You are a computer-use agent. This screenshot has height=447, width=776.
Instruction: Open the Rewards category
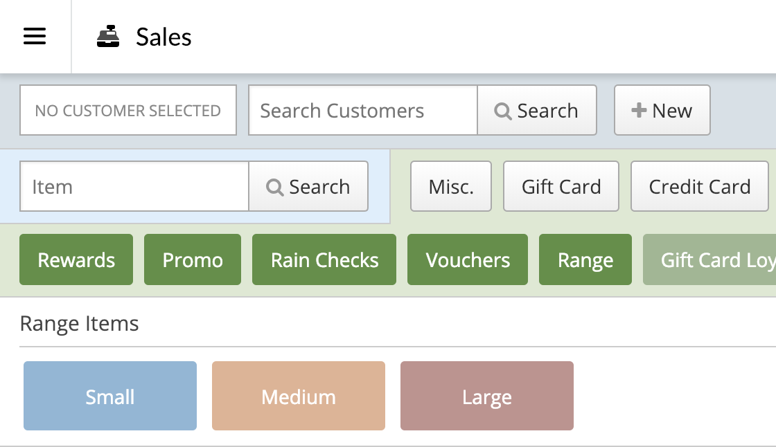(76, 259)
